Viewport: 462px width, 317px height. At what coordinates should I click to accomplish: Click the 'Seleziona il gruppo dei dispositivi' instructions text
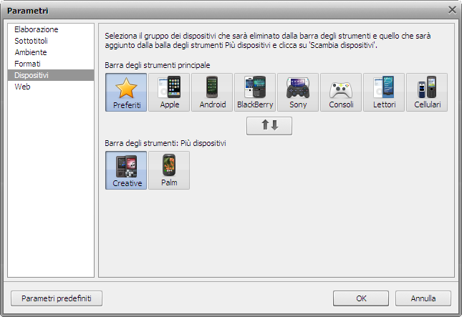coord(268,41)
